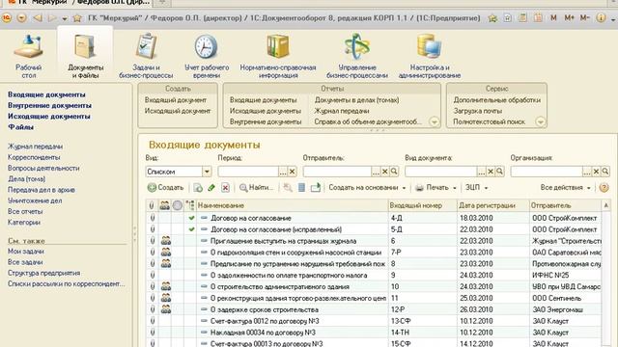The image size is (618, 347).
Task: Click the list view icon in toolbar
Action: [x=301, y=188]
